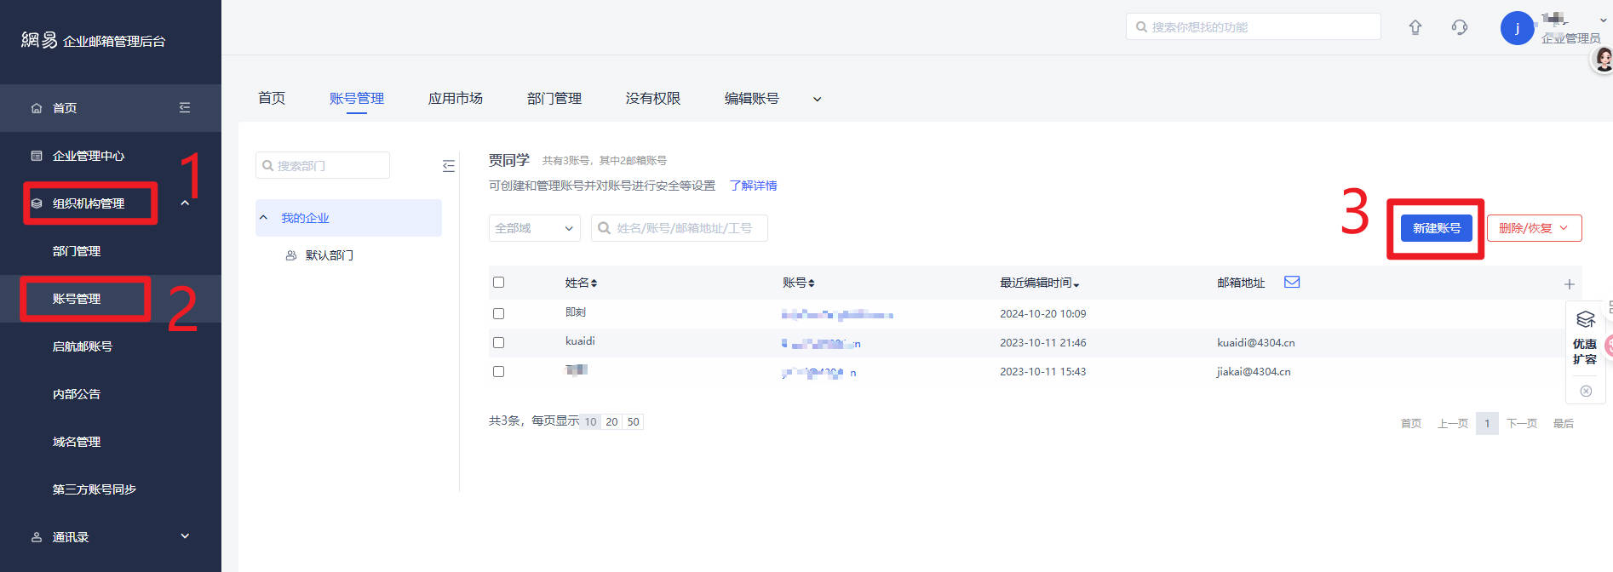This screenshot has height=572, width=1613.
Task: Click email kuaidi@4304.cn
Action: [x=1256, y=343]
